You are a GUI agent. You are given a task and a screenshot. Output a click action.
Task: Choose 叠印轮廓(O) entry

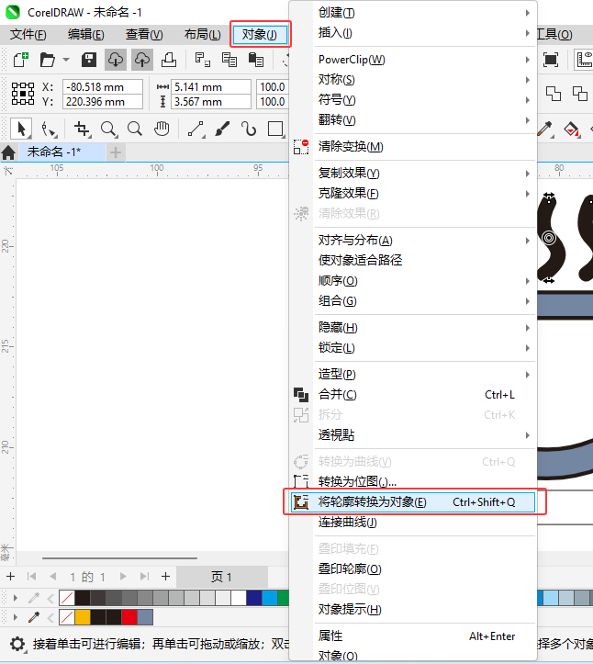(413, 568)
